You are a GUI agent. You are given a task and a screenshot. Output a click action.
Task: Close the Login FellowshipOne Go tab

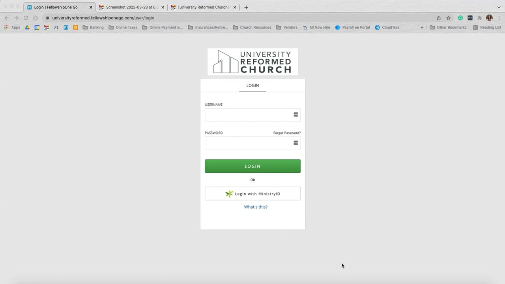pos(91,7)
